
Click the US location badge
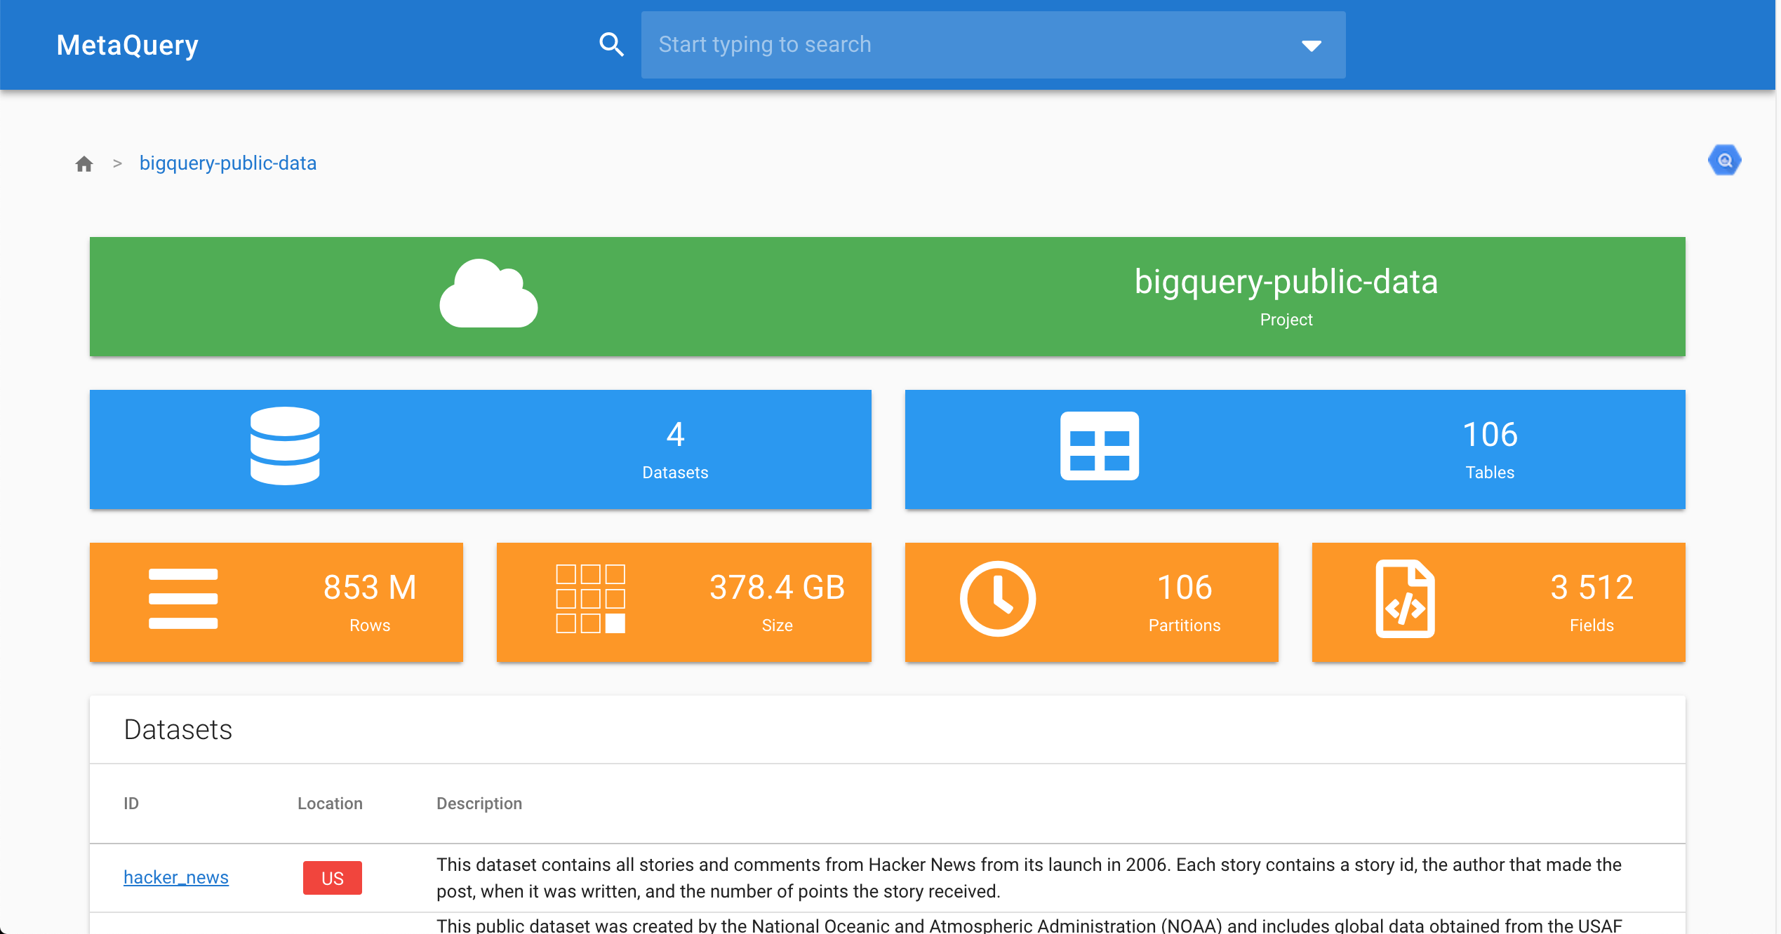point(333,878)
